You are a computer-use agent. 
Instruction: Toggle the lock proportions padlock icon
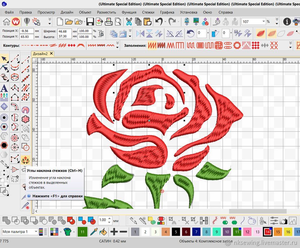(x=101, y=34)
